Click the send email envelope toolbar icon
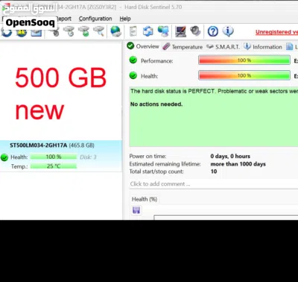 tap(37, 32)
